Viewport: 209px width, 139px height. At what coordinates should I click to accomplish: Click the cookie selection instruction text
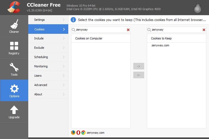[x=142, y=20]
